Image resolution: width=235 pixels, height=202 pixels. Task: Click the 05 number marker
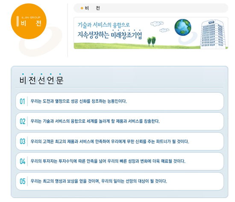23,181
